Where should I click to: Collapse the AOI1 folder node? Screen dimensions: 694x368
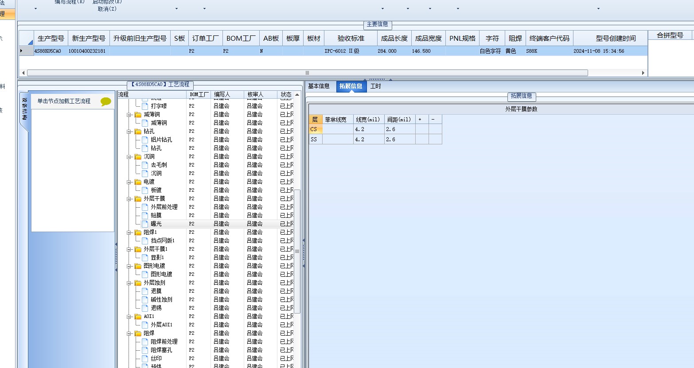pyautogui.click(x=129, y=317)
